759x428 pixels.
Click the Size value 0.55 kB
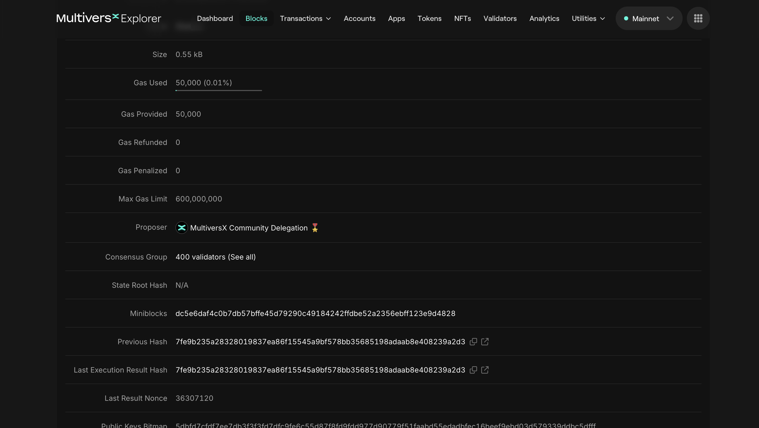click(x=189, y=54)
